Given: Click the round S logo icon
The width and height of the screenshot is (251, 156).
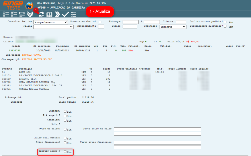Looking at the screenshot, I should tap(29, 5).
